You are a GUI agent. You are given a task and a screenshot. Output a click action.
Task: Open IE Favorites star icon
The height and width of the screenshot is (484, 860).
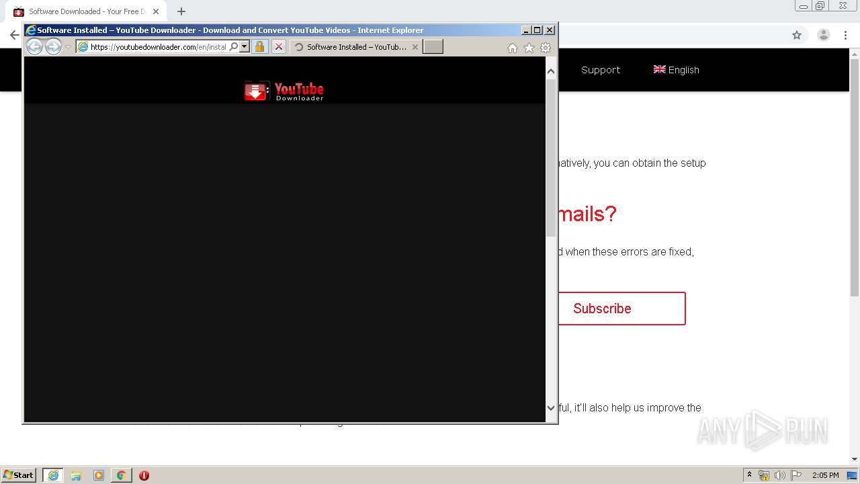(529, 48)
